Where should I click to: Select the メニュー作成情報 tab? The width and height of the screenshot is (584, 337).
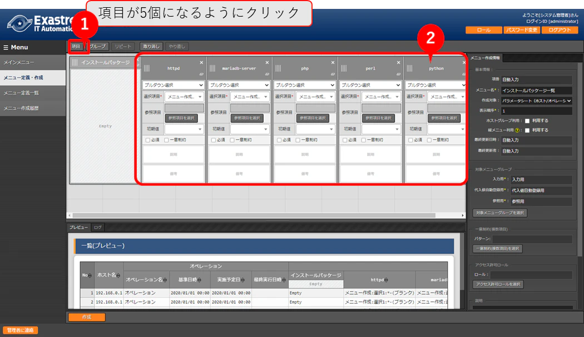pyautogui.click(x=485, y=58)
